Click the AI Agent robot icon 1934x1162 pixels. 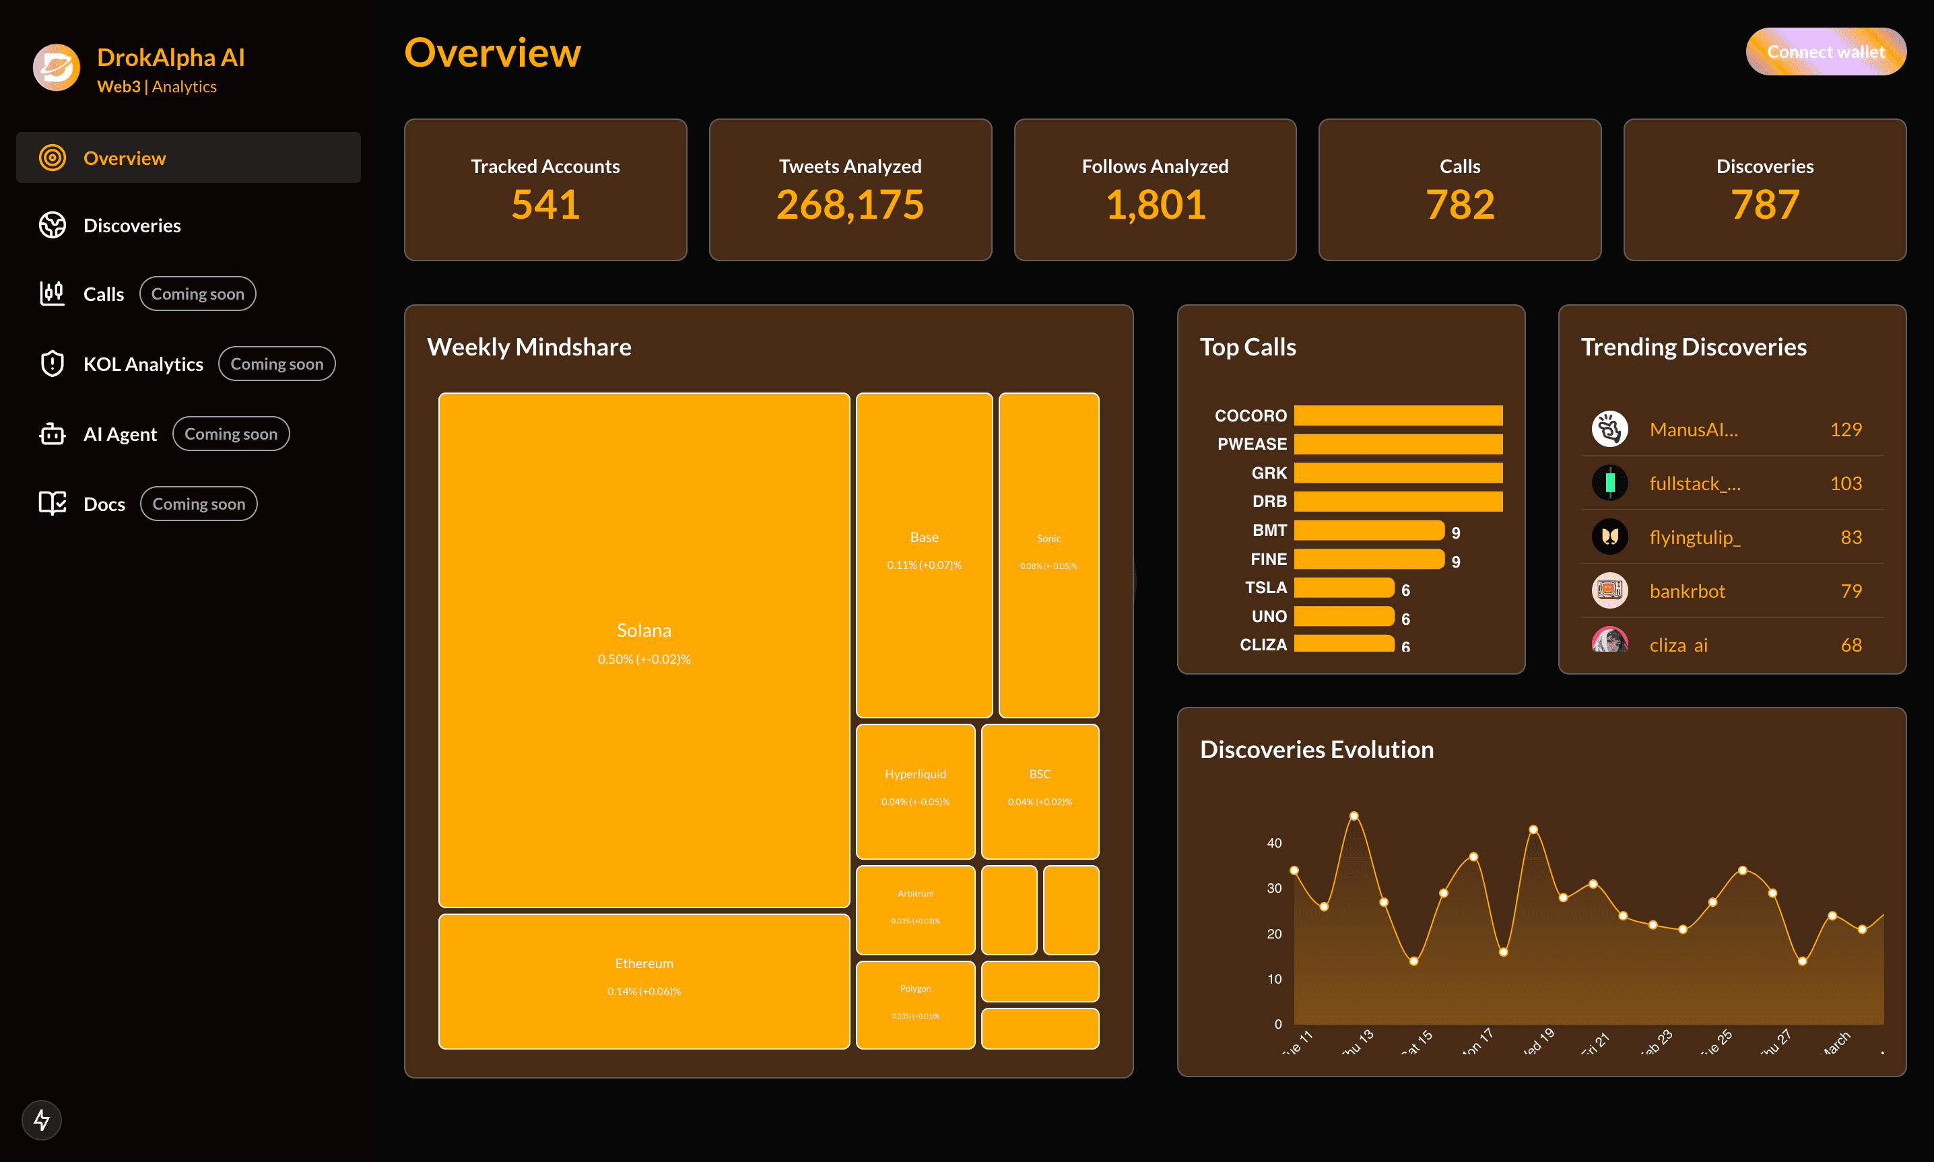tap(53, 434)
